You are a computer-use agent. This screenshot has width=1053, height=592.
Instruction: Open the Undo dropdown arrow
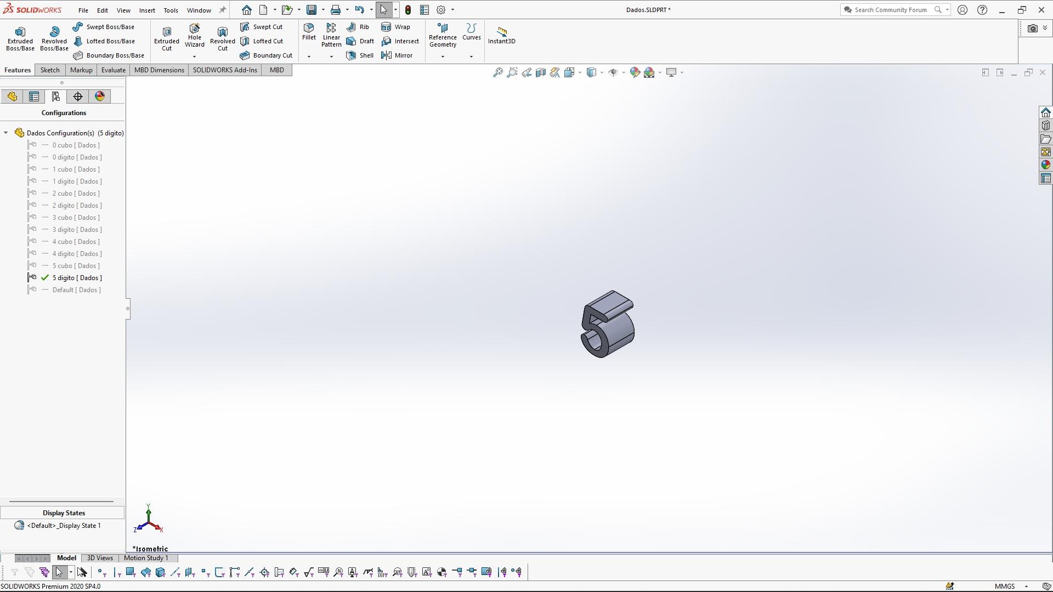coord(371,10)
